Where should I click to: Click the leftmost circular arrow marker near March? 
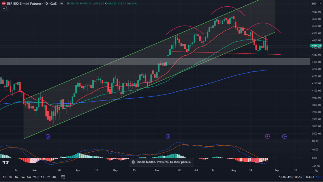[x=48, y=136]
